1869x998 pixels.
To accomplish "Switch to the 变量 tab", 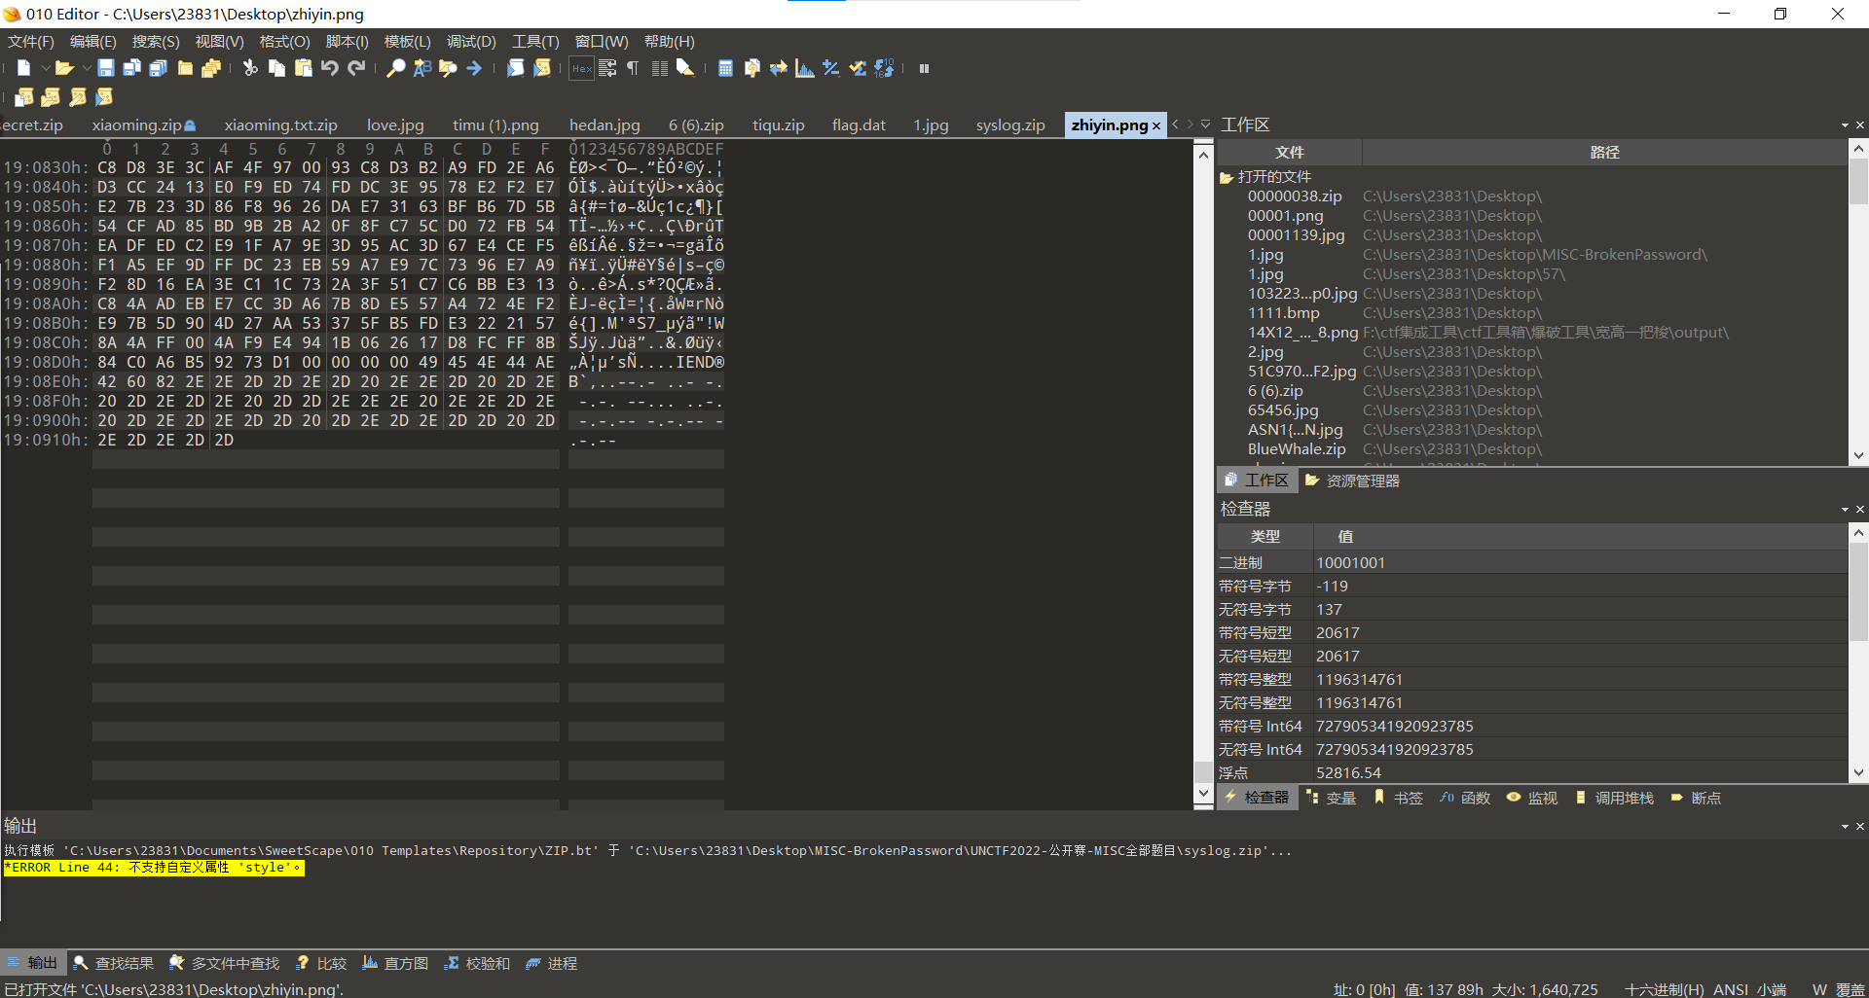I will tap(1331, 798).
